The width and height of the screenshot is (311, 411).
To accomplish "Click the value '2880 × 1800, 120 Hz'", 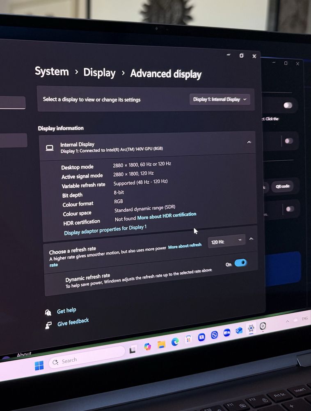I will point(133,173).
